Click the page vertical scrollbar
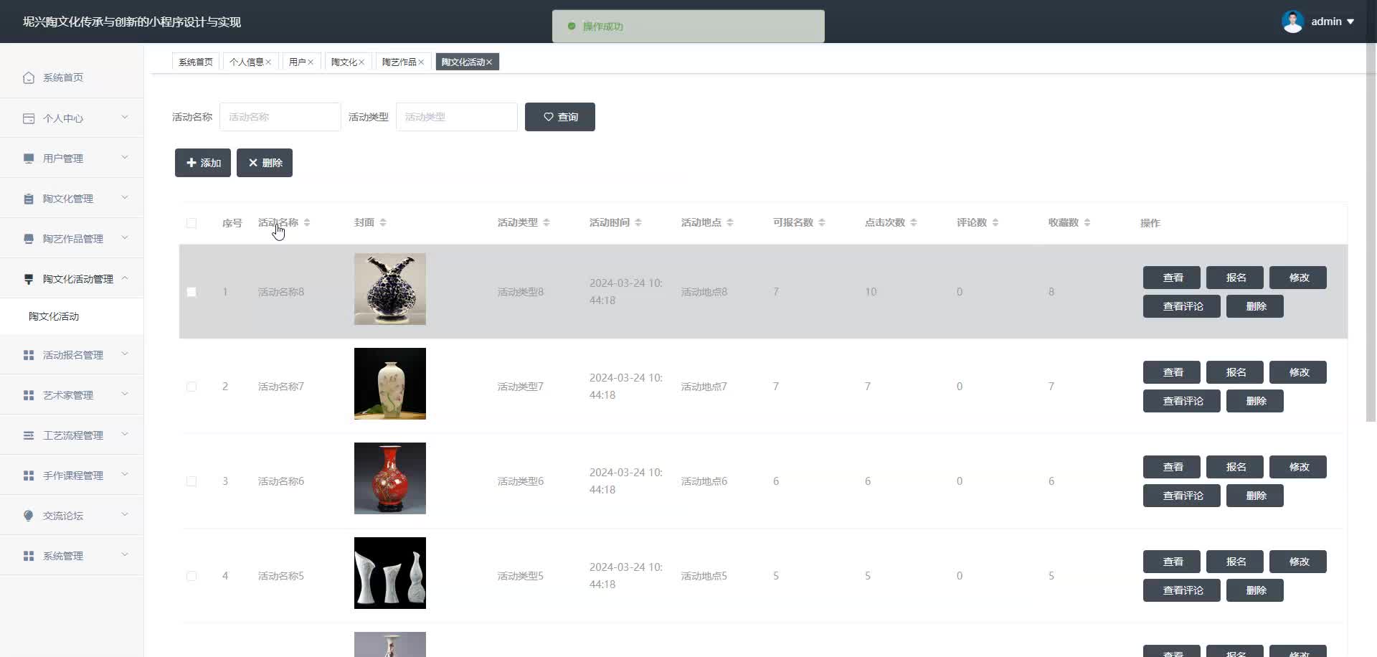Viewport: 1377px width, 657px height. click(x=1371, y=233)
